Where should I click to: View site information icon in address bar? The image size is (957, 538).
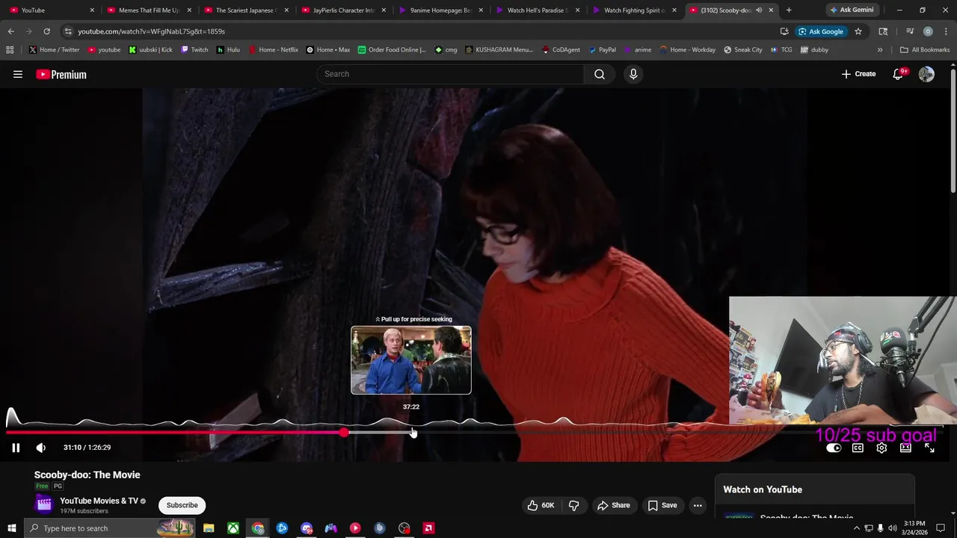pos(68,31)
